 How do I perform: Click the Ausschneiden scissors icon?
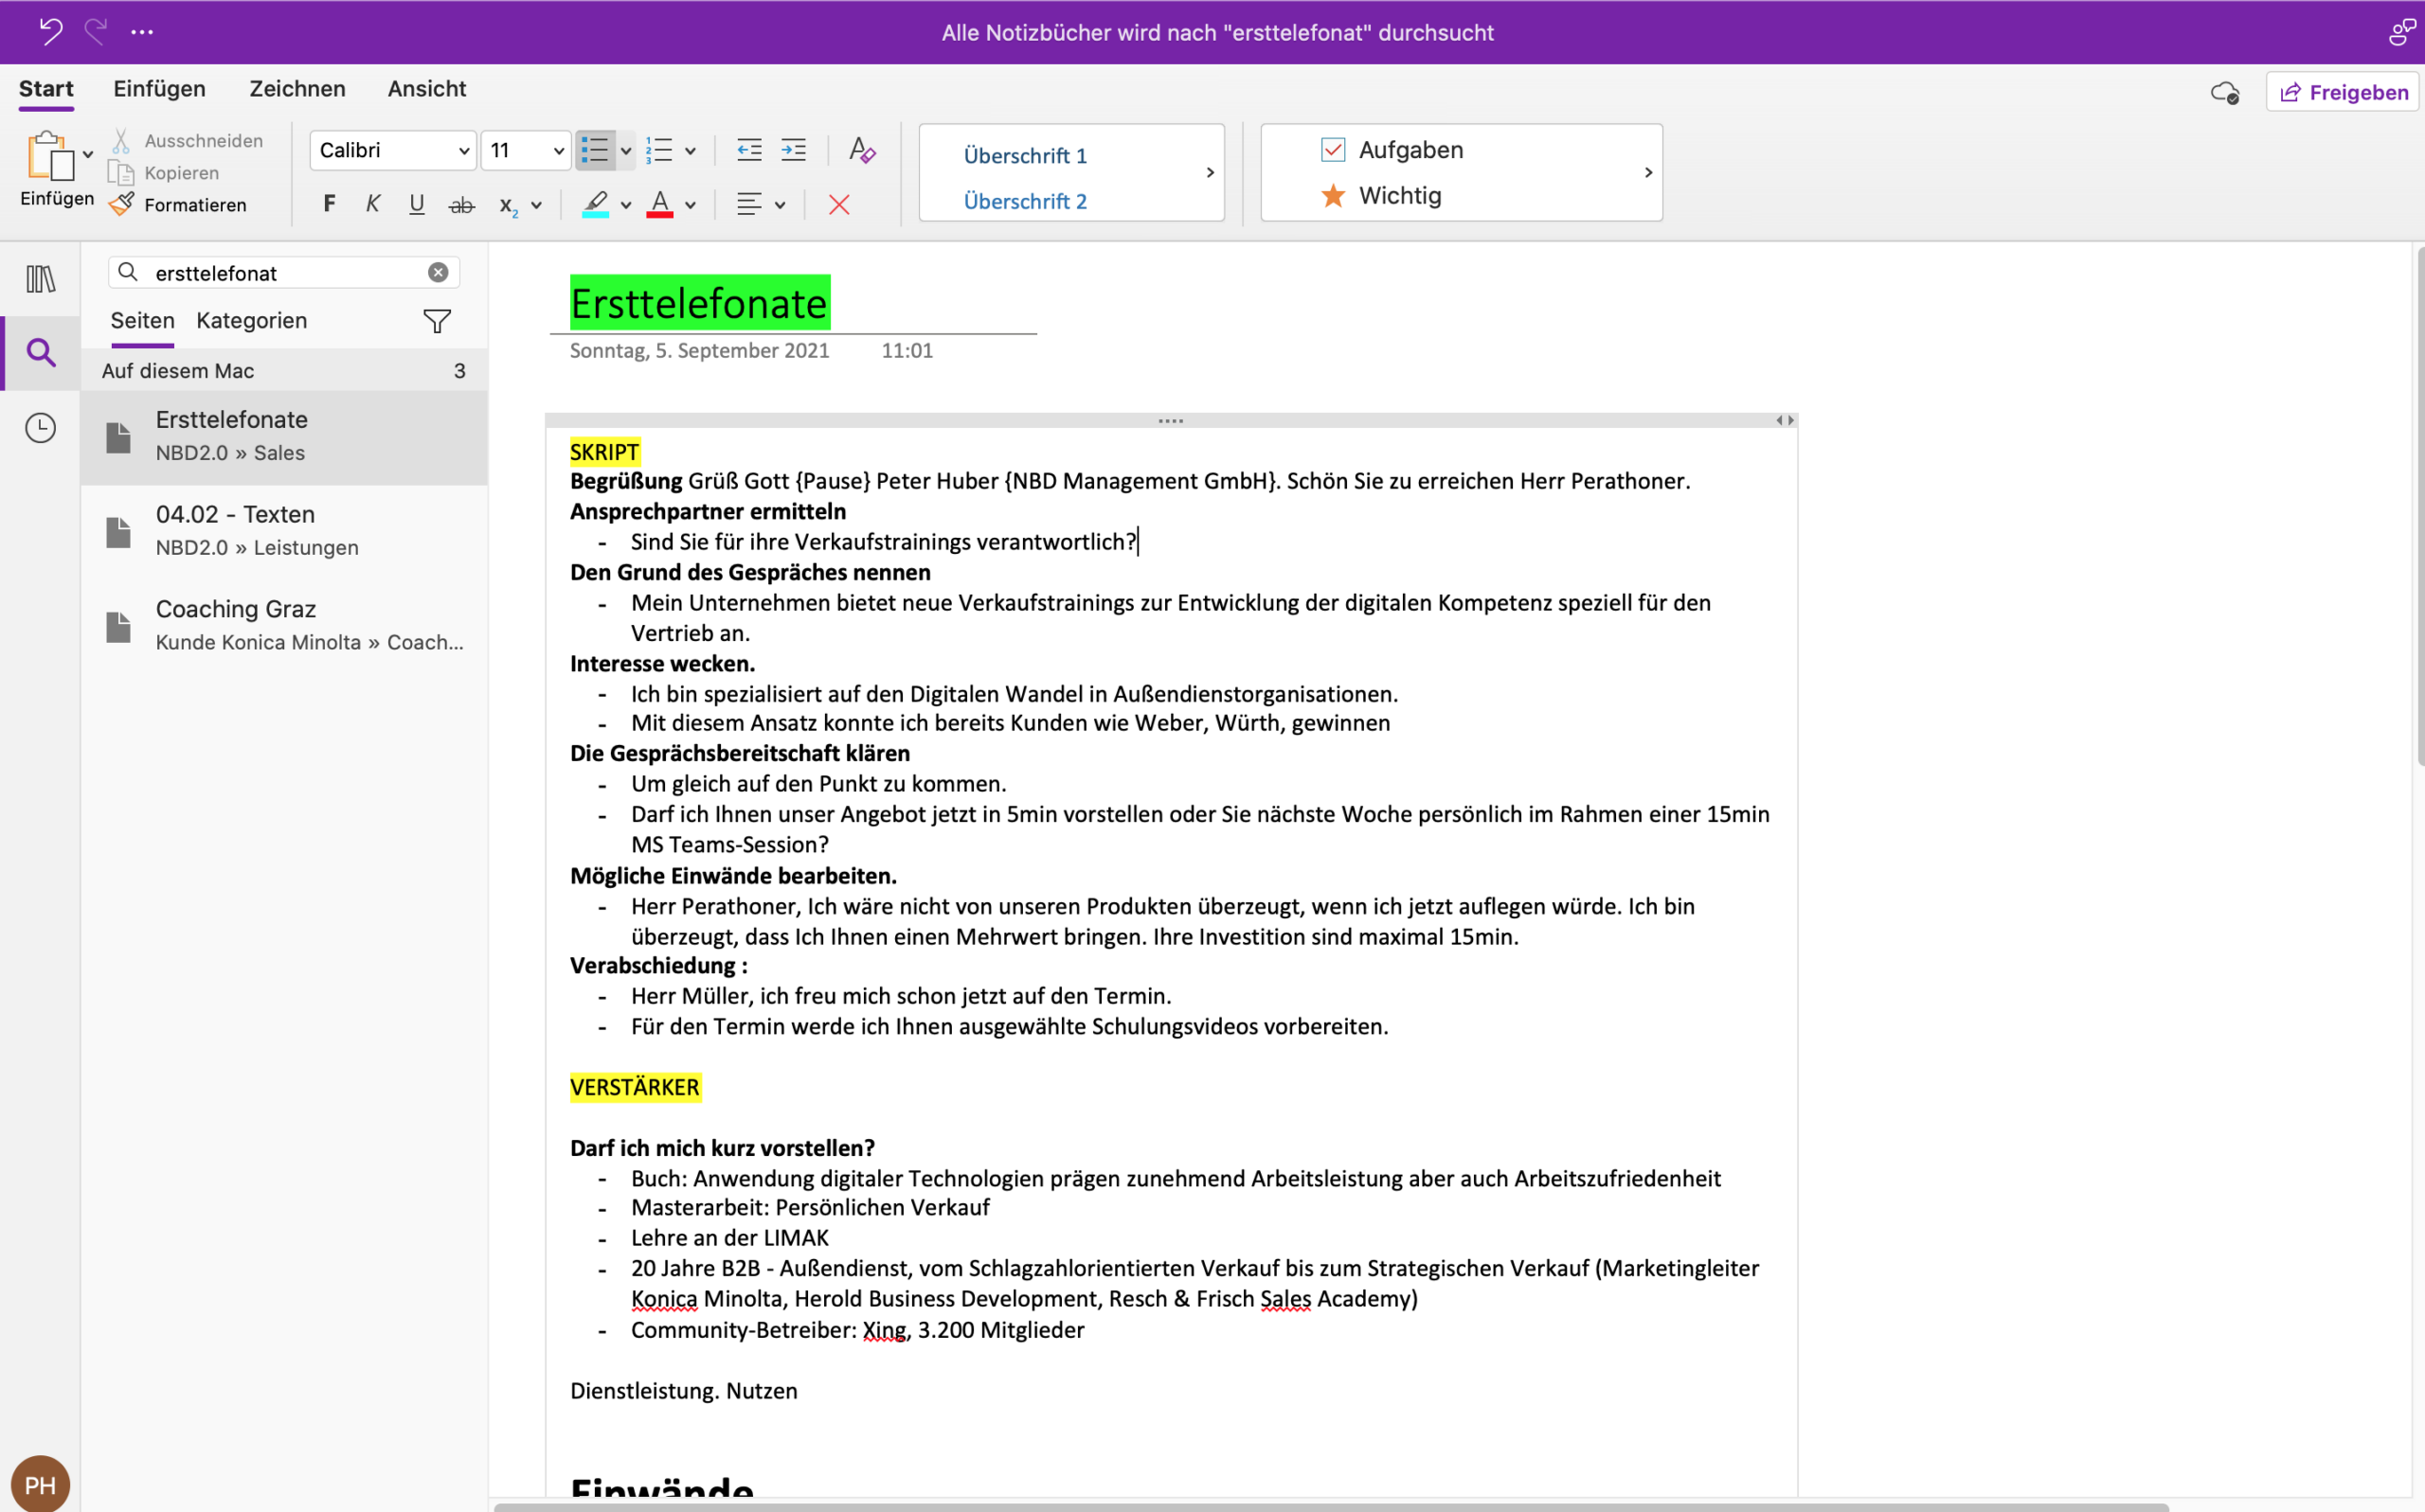[x=121, y=139]
